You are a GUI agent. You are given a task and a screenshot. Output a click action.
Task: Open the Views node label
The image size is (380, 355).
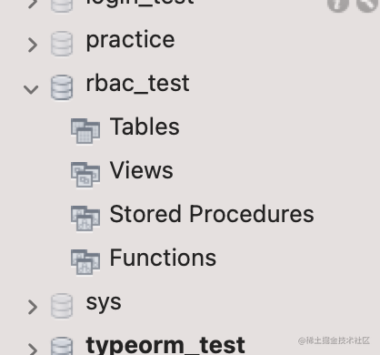pos(142,170)
